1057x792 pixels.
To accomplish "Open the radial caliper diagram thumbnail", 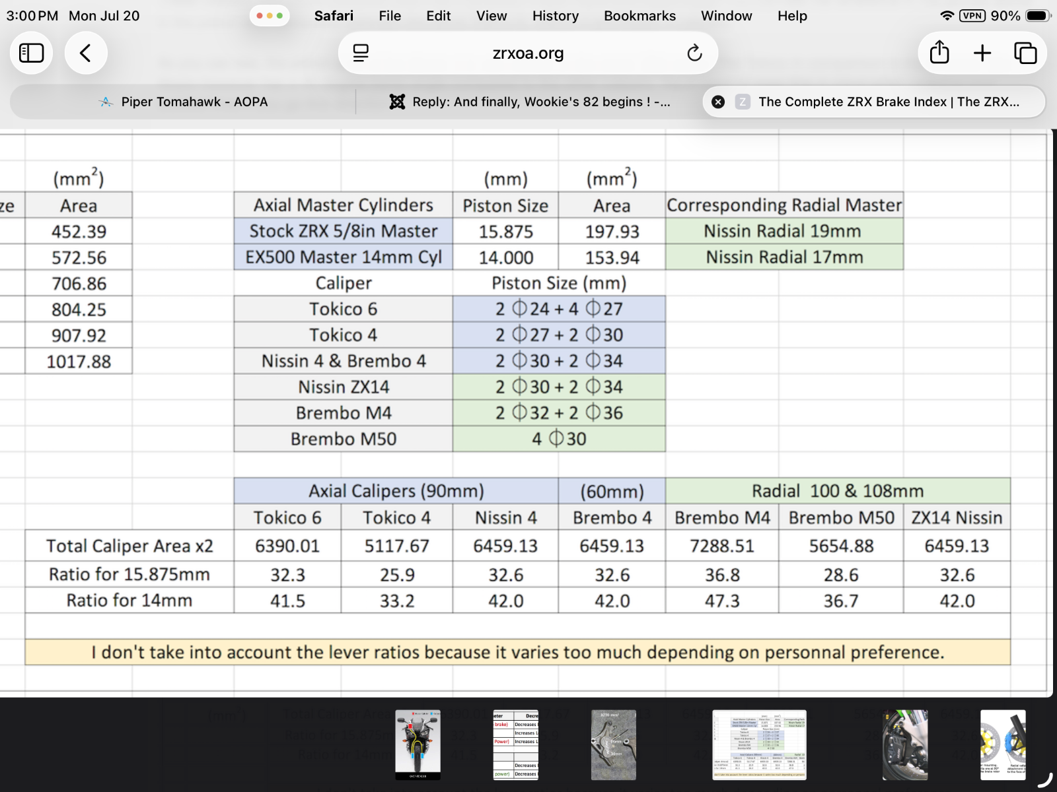I will (x=1003, y=744).
